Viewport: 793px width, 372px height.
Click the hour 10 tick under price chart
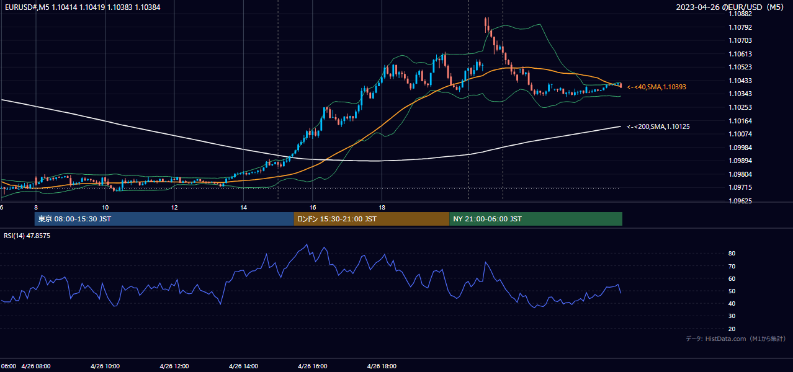tap(105, 207)
